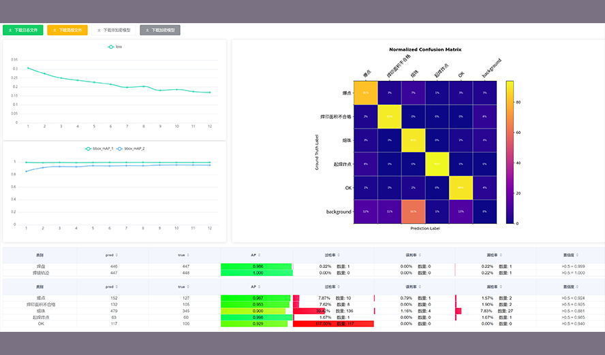This screenshot has height=355, width=605.
Task: Click the green 下载日志文件 download button
Action: [x=23, y=30]
